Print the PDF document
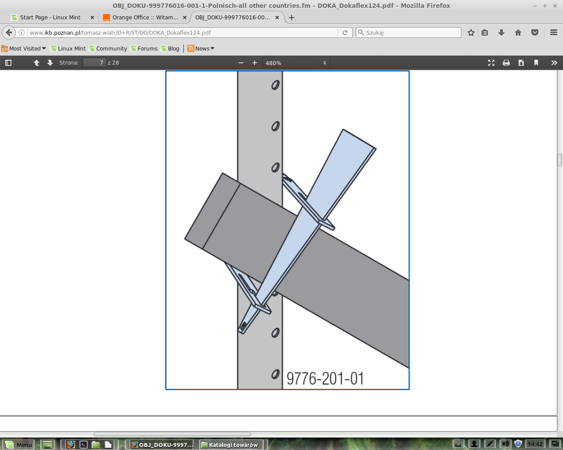 click(506, 63)
